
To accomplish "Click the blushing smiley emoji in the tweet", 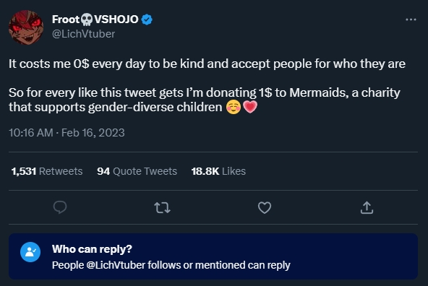I will 234,107.
